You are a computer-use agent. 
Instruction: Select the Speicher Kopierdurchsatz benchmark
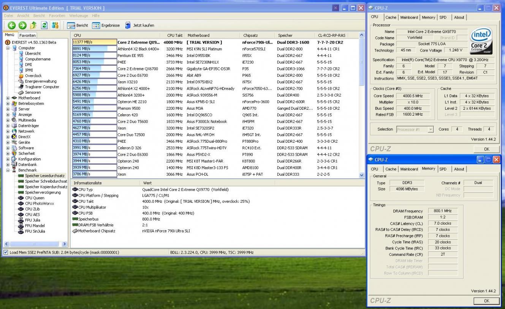pyautogui.click(x=46, y=187)
